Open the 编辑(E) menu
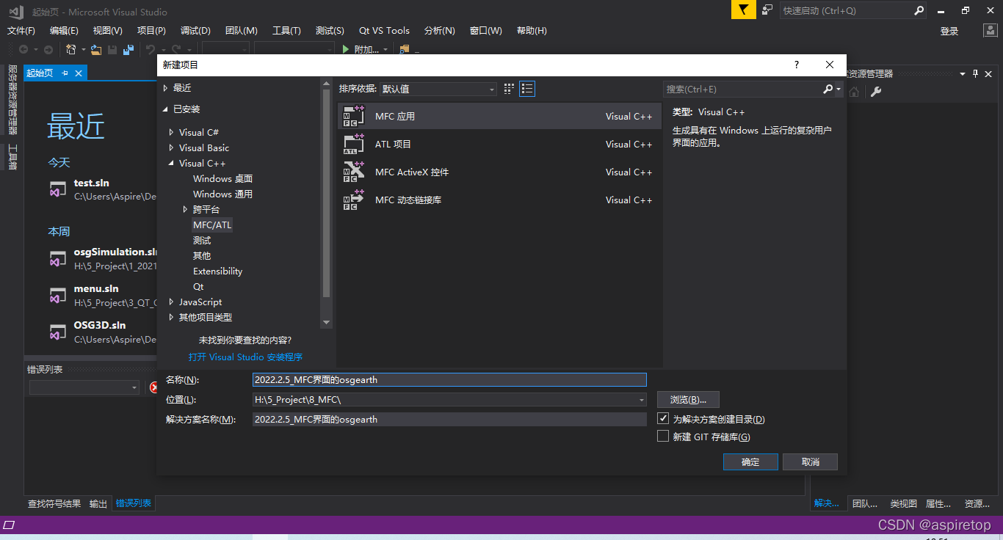Image resolution: width=1003 pixels, height=540 pixels. click(64, 31)
